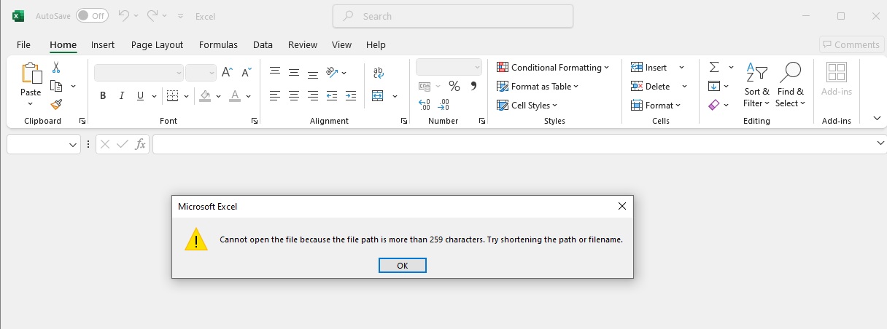Switch to the Insert tab
Viewport: 887px width, 329px height.
pyautogui.click(x=103, y=44)
